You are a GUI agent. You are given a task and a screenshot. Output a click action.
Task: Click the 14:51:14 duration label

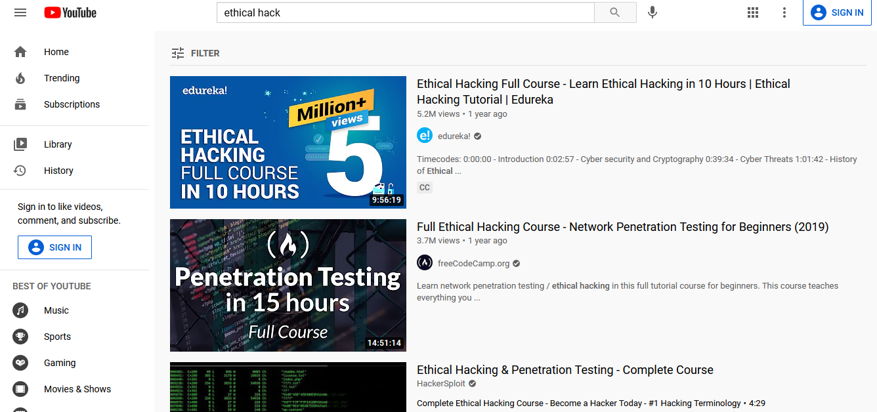coord(384,343)
